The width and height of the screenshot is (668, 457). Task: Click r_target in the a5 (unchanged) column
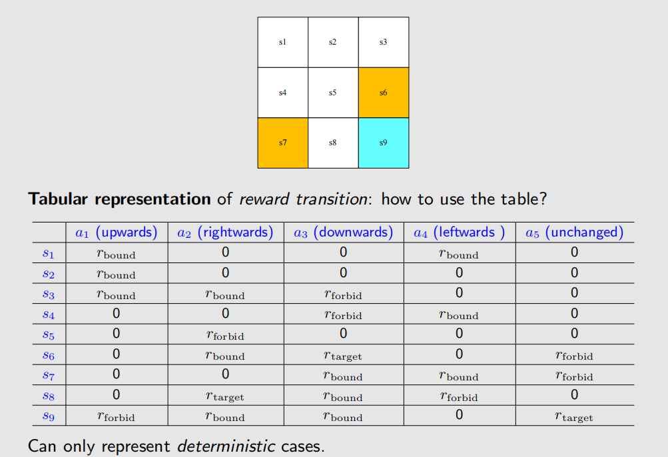click(x=574, y=416)
